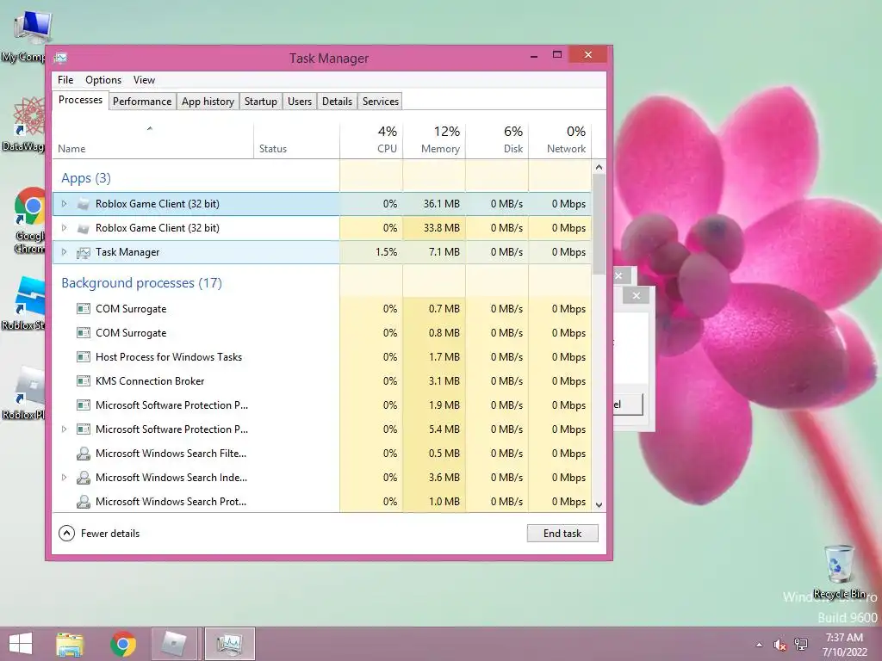This screenshot has width=882, height=661.
Task: Expand Microsoft Software Protection 5.4 MB row
Action: coord(64,429)
